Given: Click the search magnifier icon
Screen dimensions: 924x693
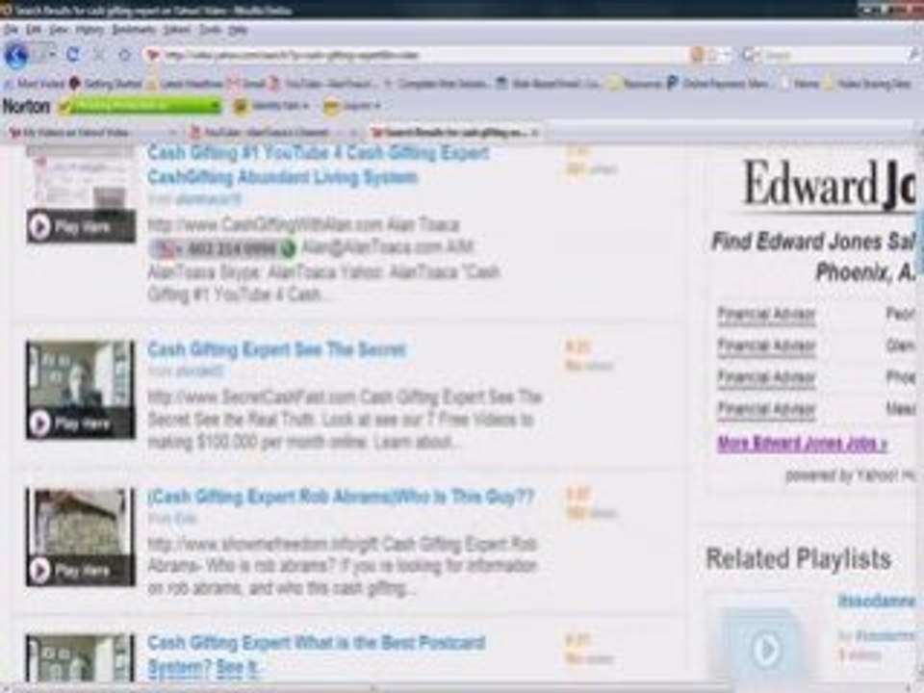Looking at the screenshot, I should click(913, 56).
